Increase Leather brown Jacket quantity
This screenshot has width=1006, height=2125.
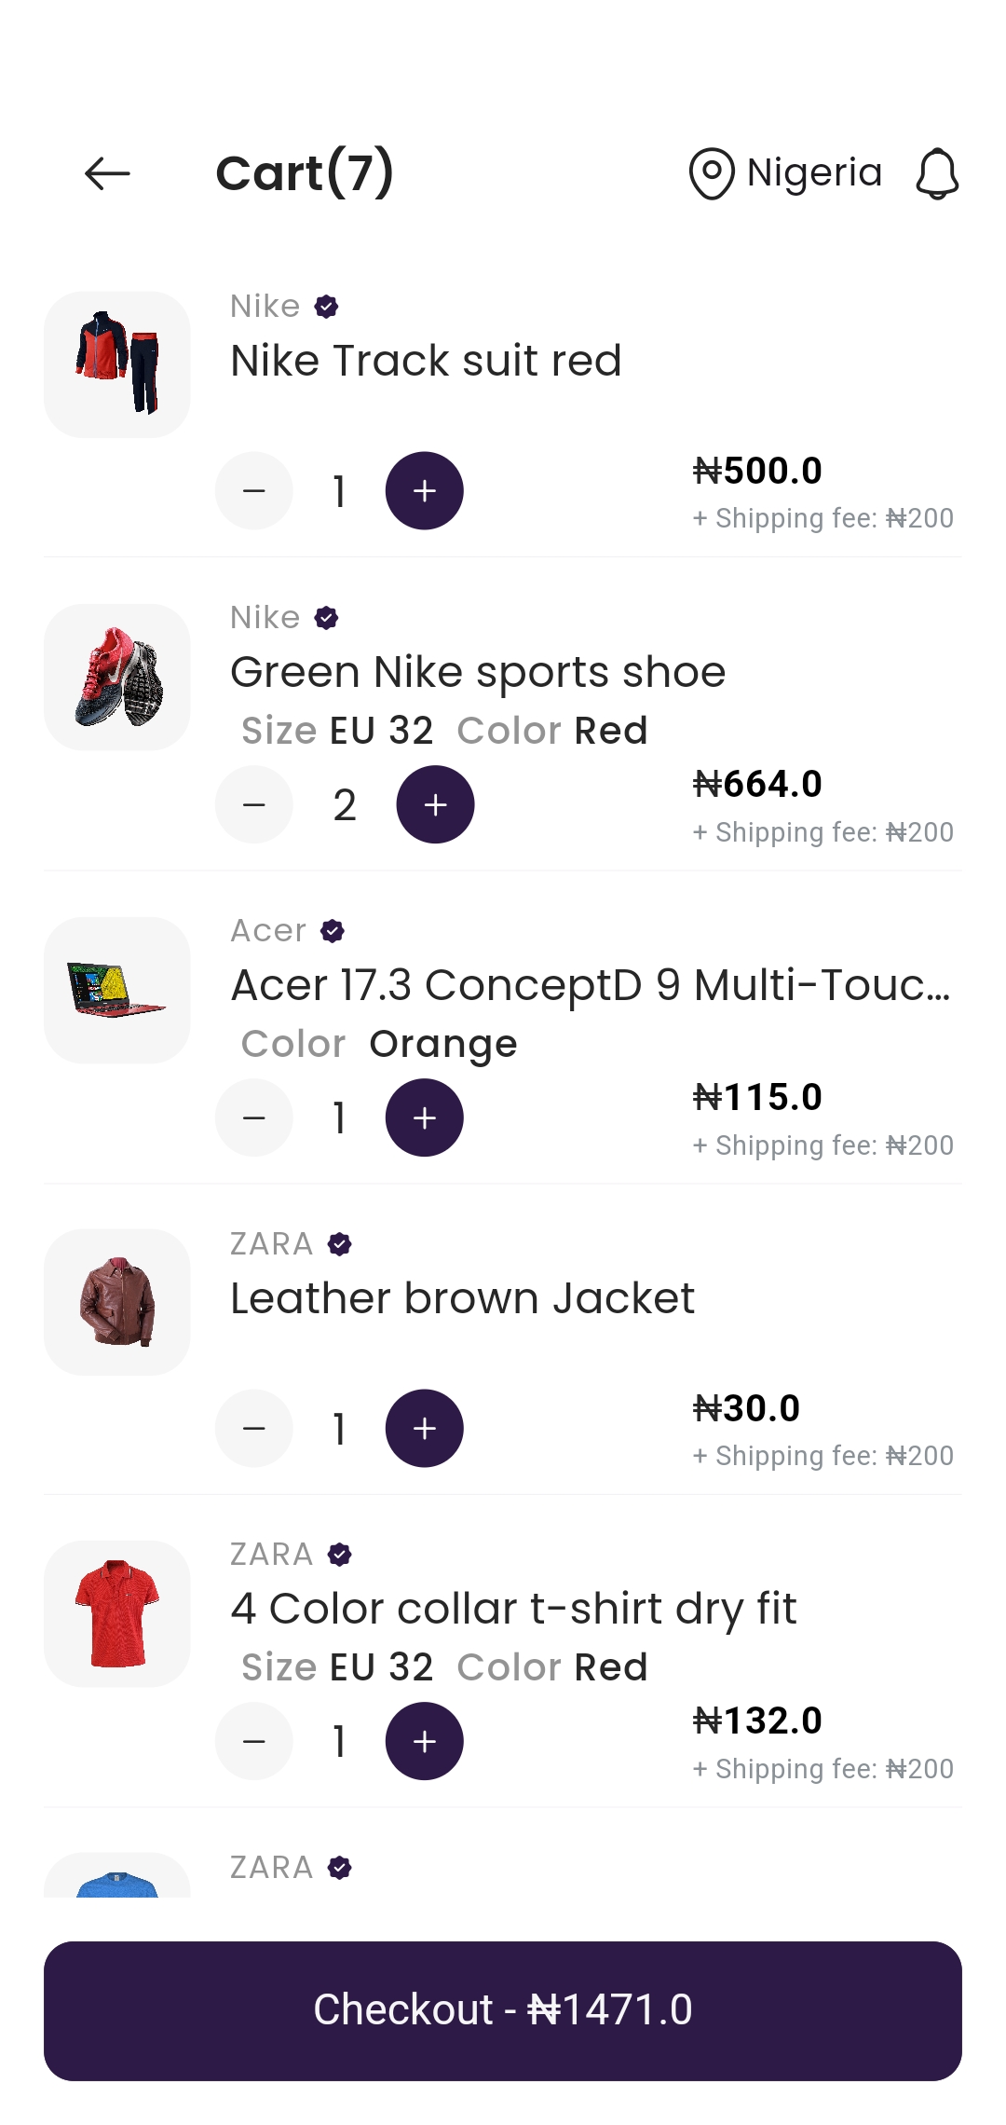(x=425, y=1429)
